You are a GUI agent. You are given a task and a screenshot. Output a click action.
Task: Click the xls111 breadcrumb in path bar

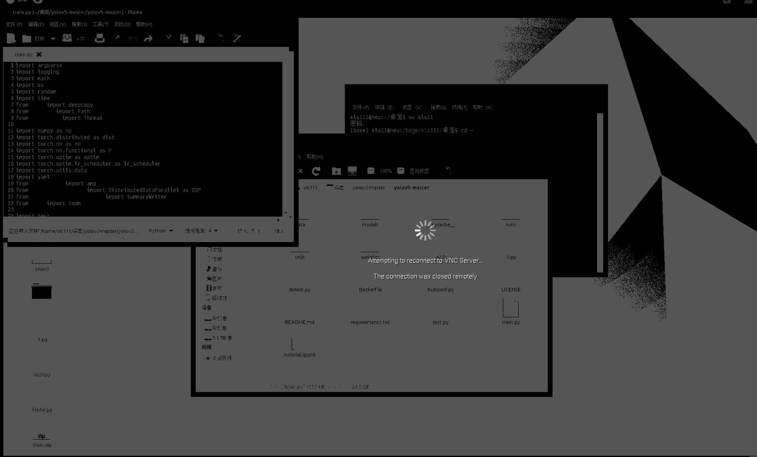pos(310,188)
